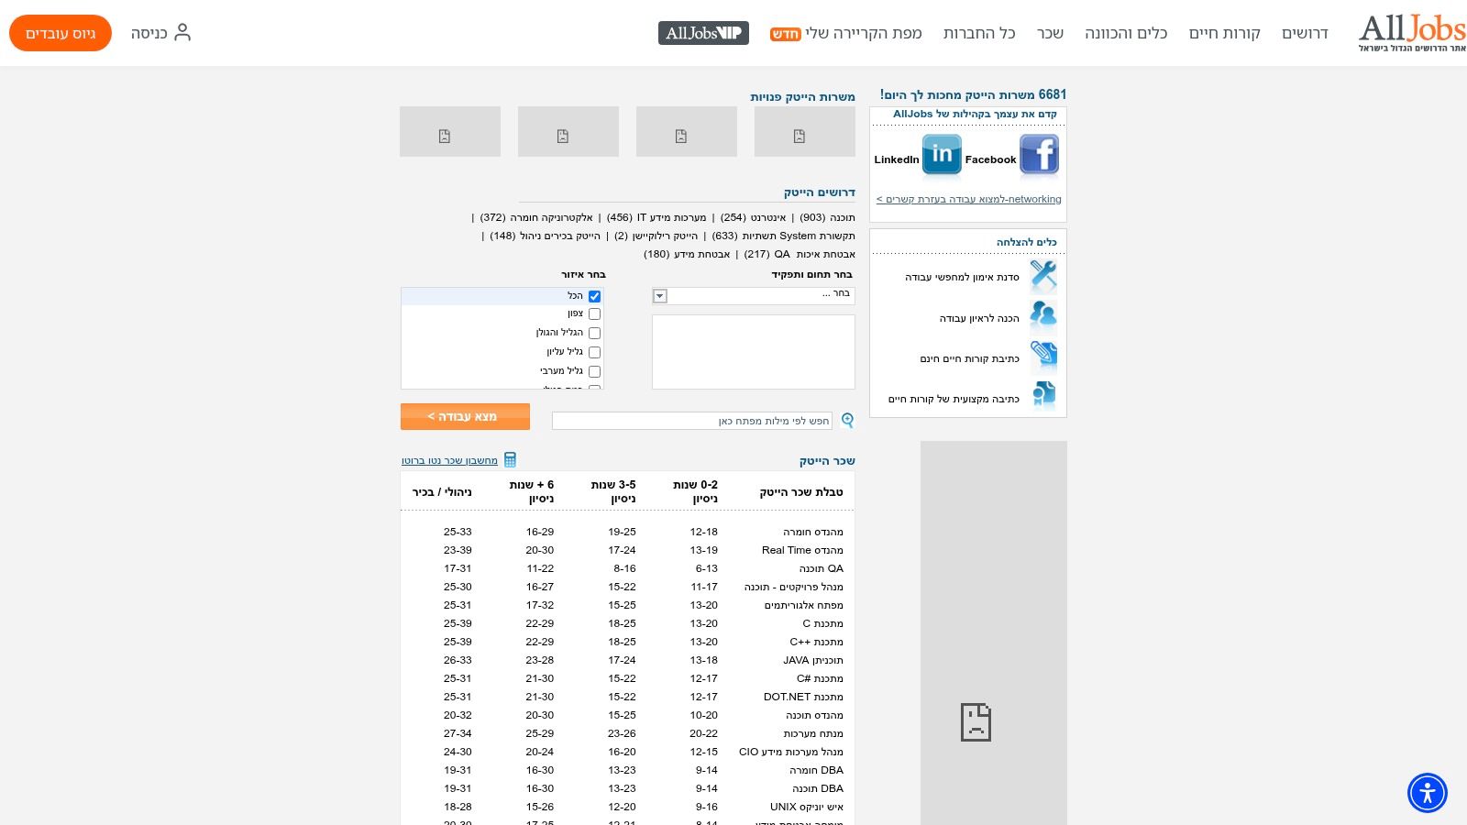Click the תוכנה (903) category link
Viewport: 1467px width, 825px height.
tap(828, 217)
